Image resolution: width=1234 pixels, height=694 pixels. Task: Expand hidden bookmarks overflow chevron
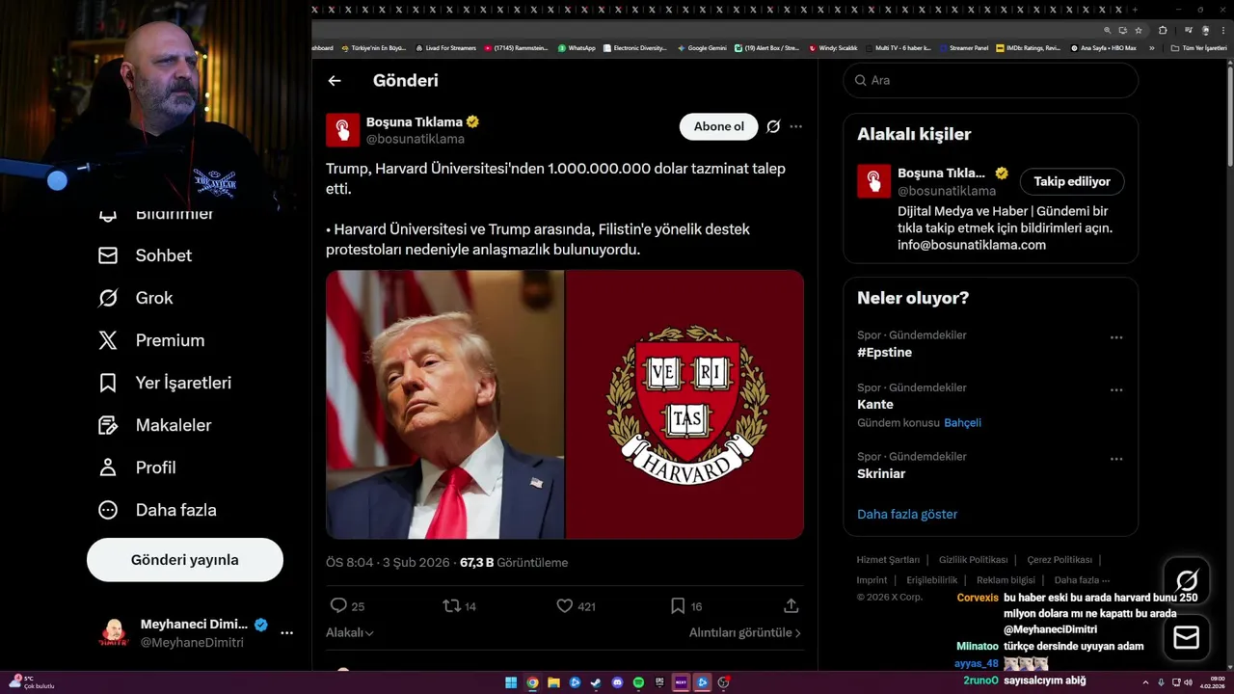pos(1151,47)
